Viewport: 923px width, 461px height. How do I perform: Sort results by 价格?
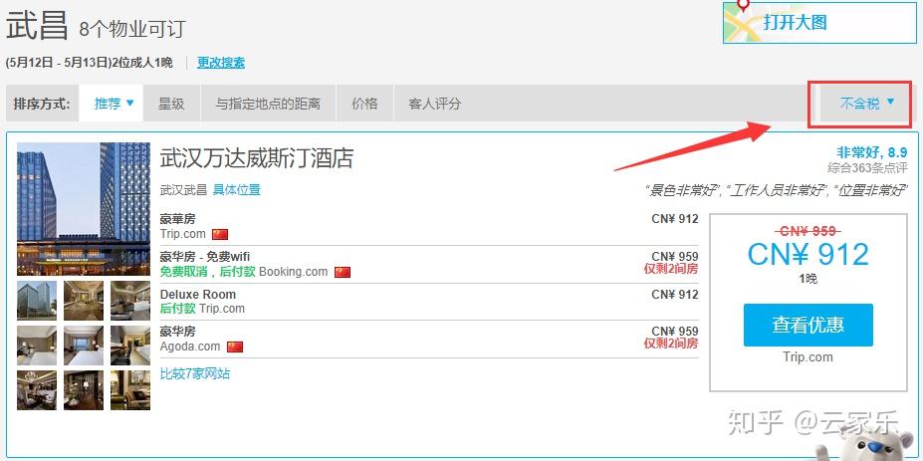364,104
